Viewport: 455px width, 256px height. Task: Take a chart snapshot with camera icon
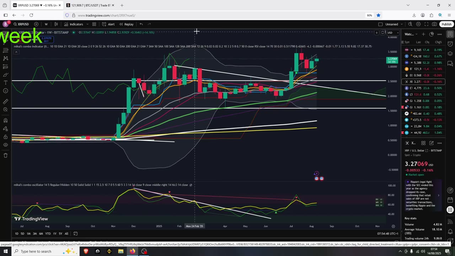pos(434,24)
